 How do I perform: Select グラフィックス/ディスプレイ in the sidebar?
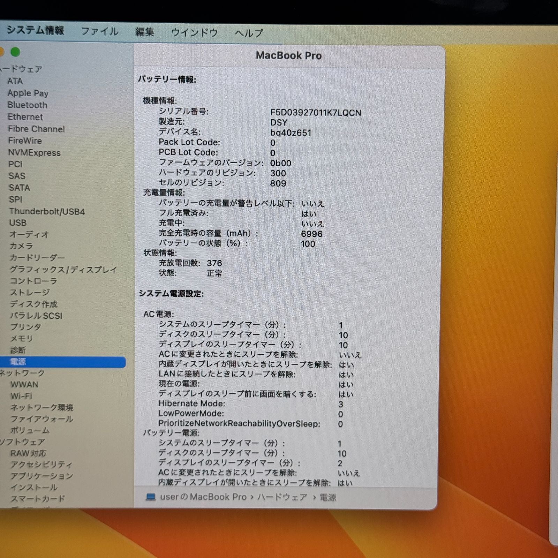(63, 270)
